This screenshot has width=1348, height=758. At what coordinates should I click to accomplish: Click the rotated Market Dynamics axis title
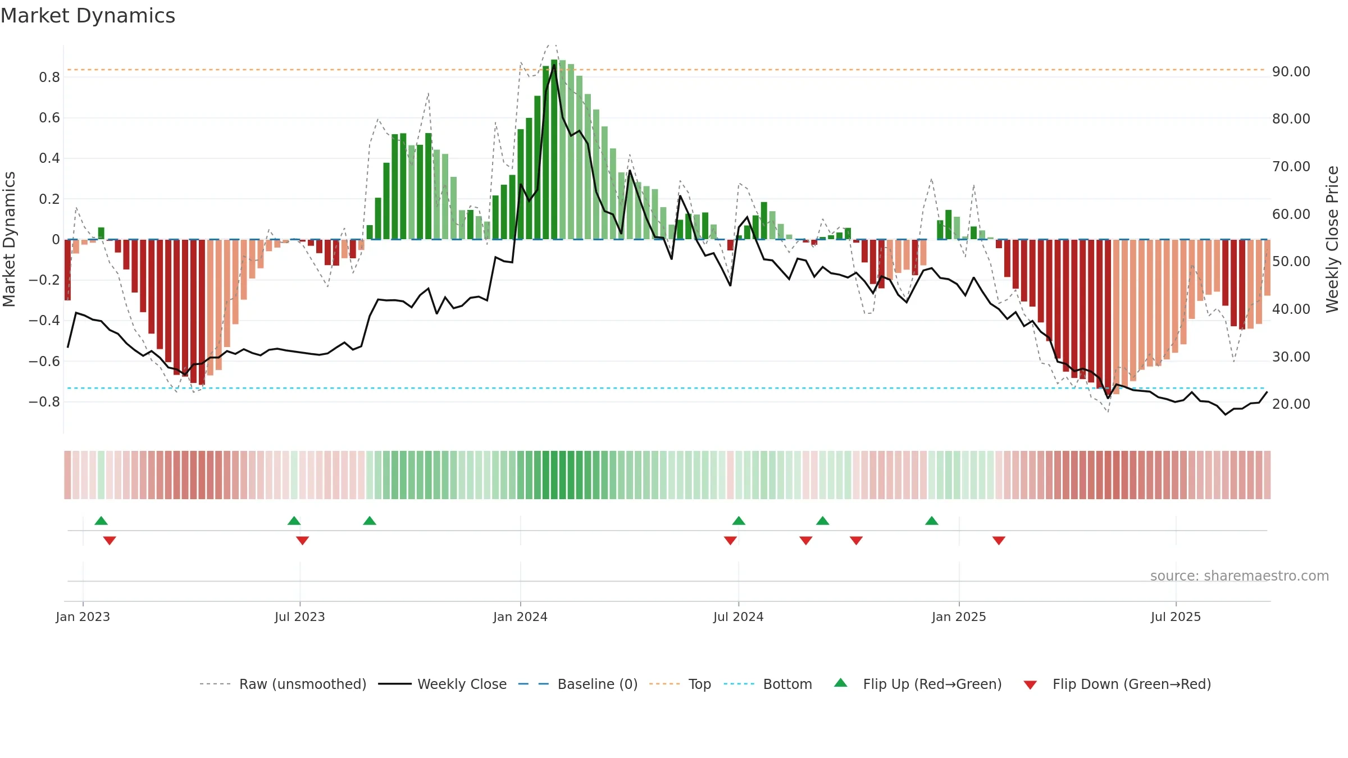point(9,239)
